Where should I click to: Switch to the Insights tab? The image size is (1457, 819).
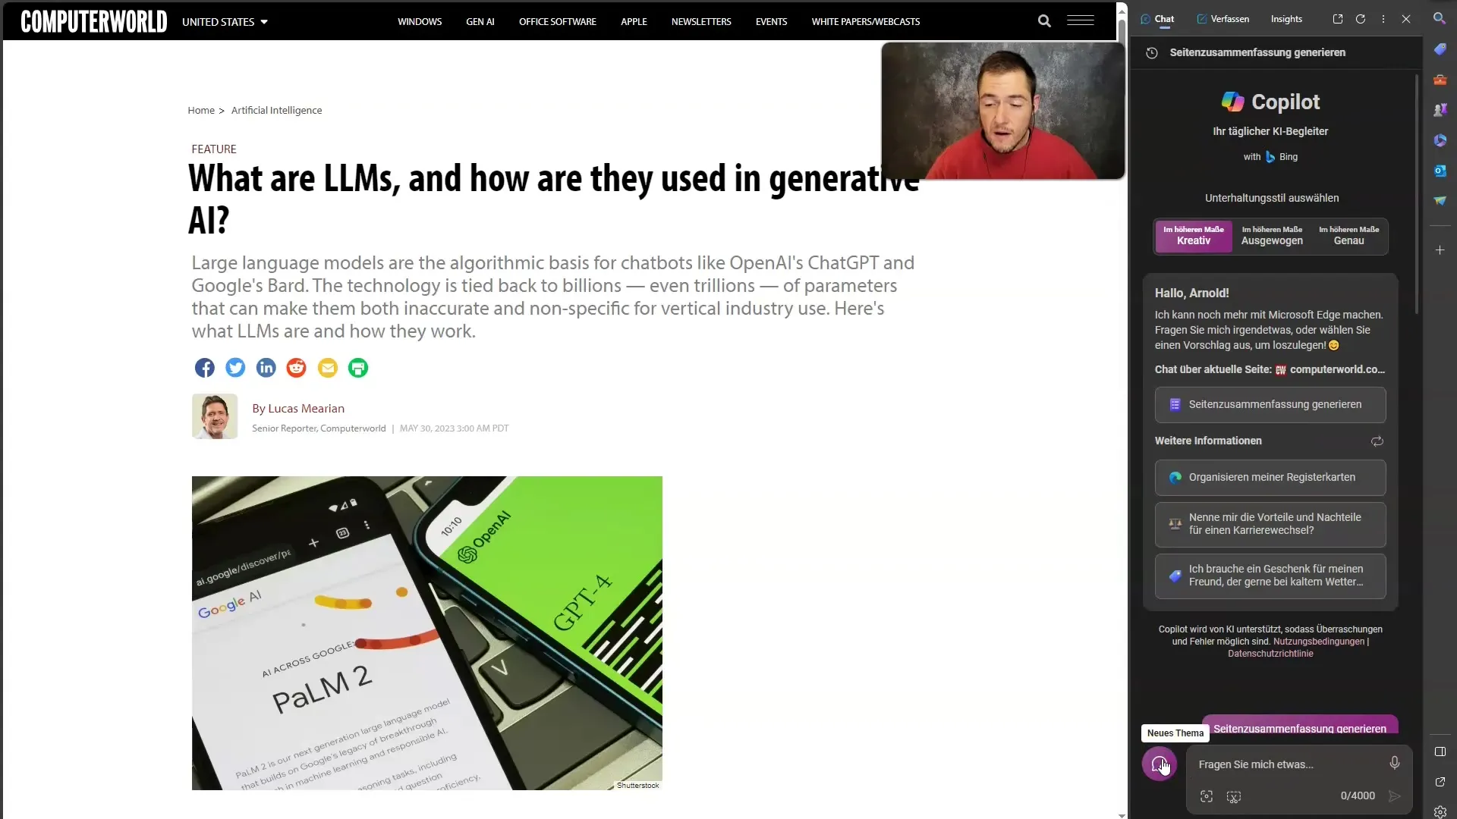1286,18
